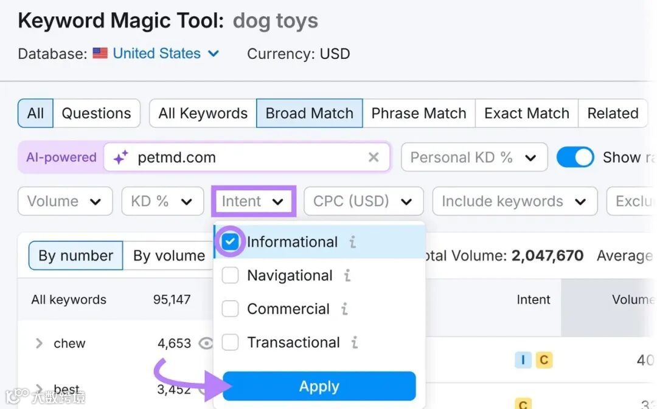Click info icon next to Transactional
The width and height of the screenshot is (657, 409).
click(x=354, y=342)
